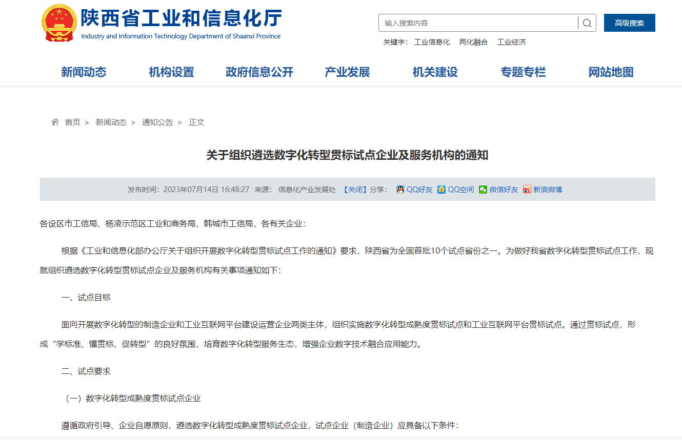Viewport: 682px width, 440px height.
Task: Open the 专题专栏 menu
Action: point(523,72)
